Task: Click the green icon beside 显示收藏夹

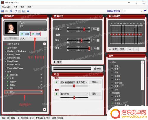Action: pos(6,48)
